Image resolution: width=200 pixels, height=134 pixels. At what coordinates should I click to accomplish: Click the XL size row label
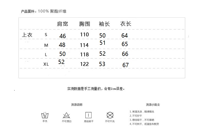[x=46, y=64]
